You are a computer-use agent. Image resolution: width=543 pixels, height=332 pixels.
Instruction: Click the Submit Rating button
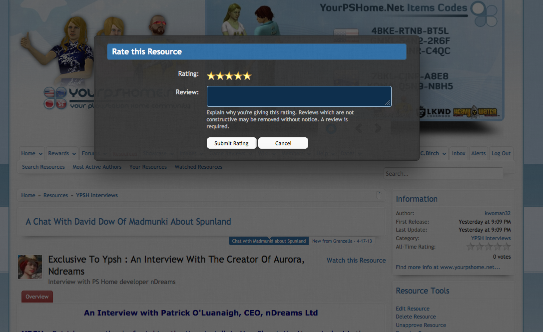(x=231, y=143)
